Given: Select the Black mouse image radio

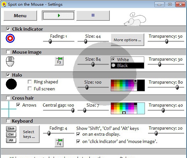Looking at the screenshot, I should click(x=113, y=65).
